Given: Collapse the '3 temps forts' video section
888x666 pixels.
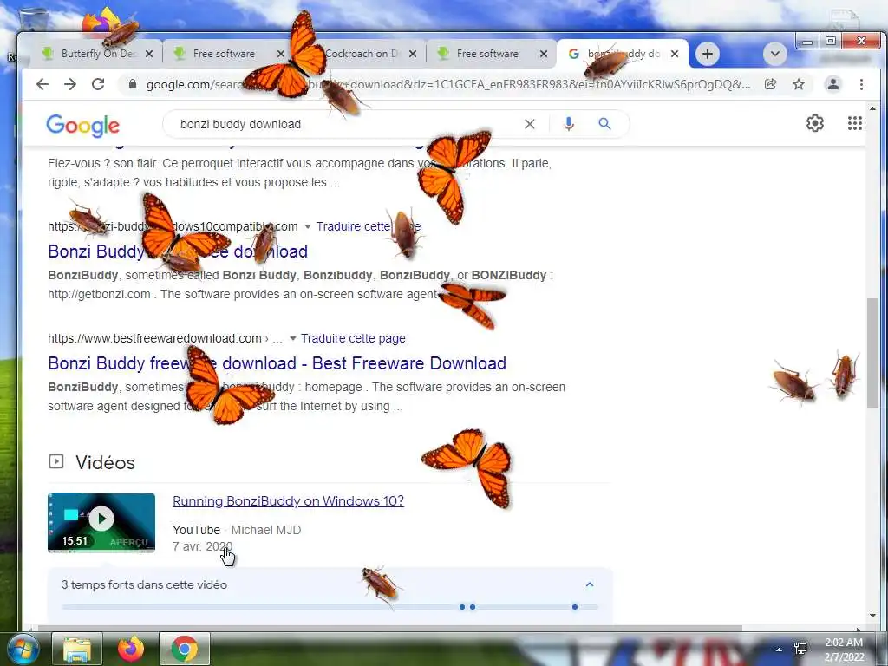Looking at the screenshot, I should (590, 584).
